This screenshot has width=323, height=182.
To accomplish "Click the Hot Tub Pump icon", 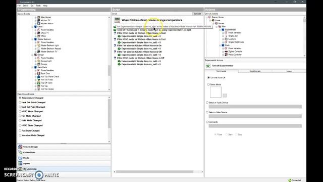I will [x=38, y=80].
